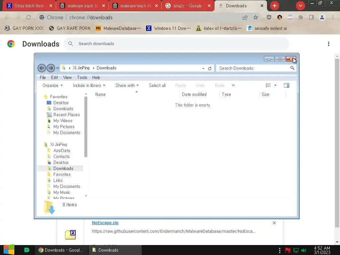Click the Explorer back arrow button
The height and width of the screenshot is (255, 340).
tap(42, 68)
